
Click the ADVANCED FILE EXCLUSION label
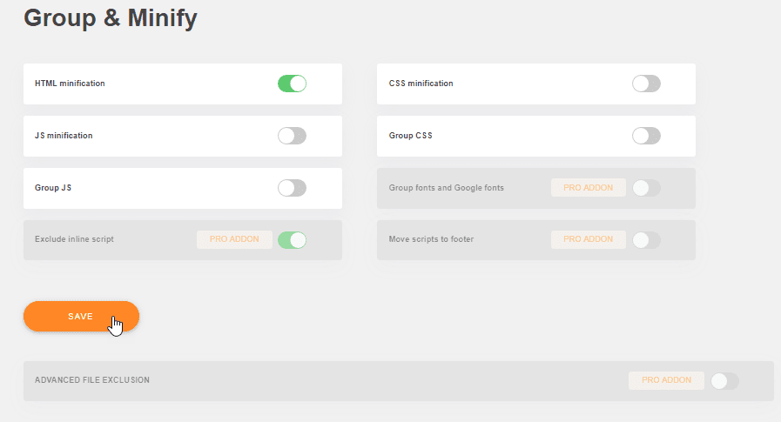coord(92,380)
